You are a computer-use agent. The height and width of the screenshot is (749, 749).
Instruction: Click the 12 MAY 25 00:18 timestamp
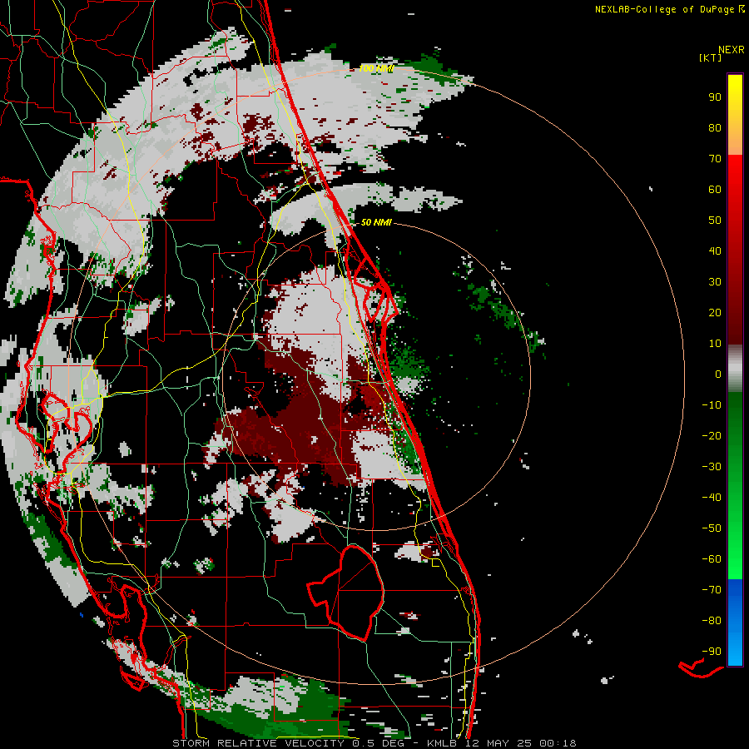[519, 743]
